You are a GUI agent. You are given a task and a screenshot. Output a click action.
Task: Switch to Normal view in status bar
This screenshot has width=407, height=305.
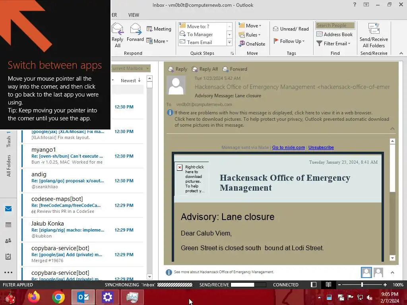314,284
